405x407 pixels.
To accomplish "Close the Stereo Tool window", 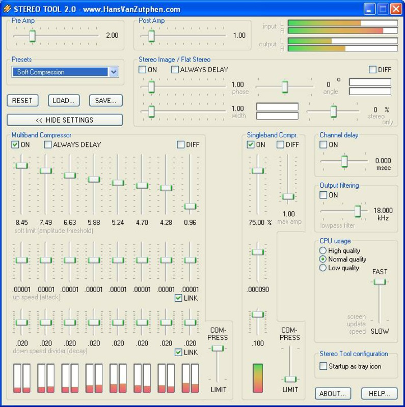I will [x=396, y=9].
